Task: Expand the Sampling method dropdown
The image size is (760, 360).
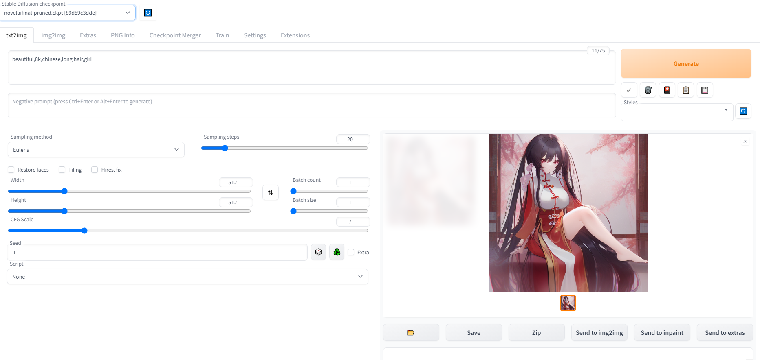Action: tap(96, 150)
